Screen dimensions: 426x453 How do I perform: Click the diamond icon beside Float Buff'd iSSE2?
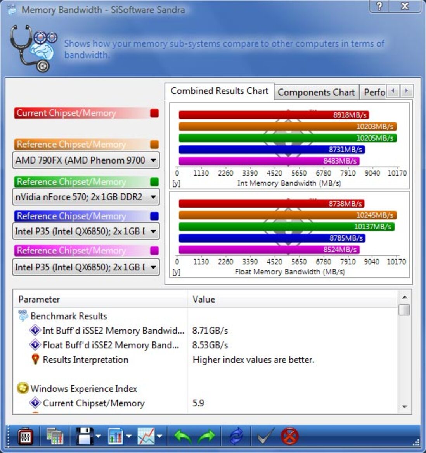click(x=35, y=344)
